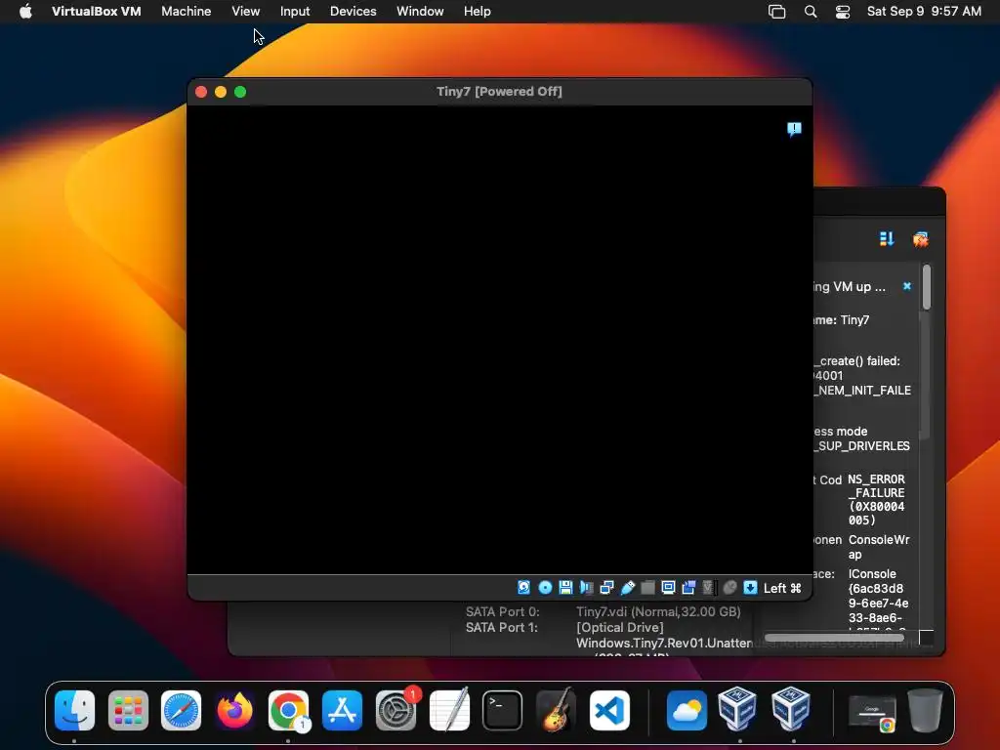
Task: Open the Input menu
Action: coord(295,12)
